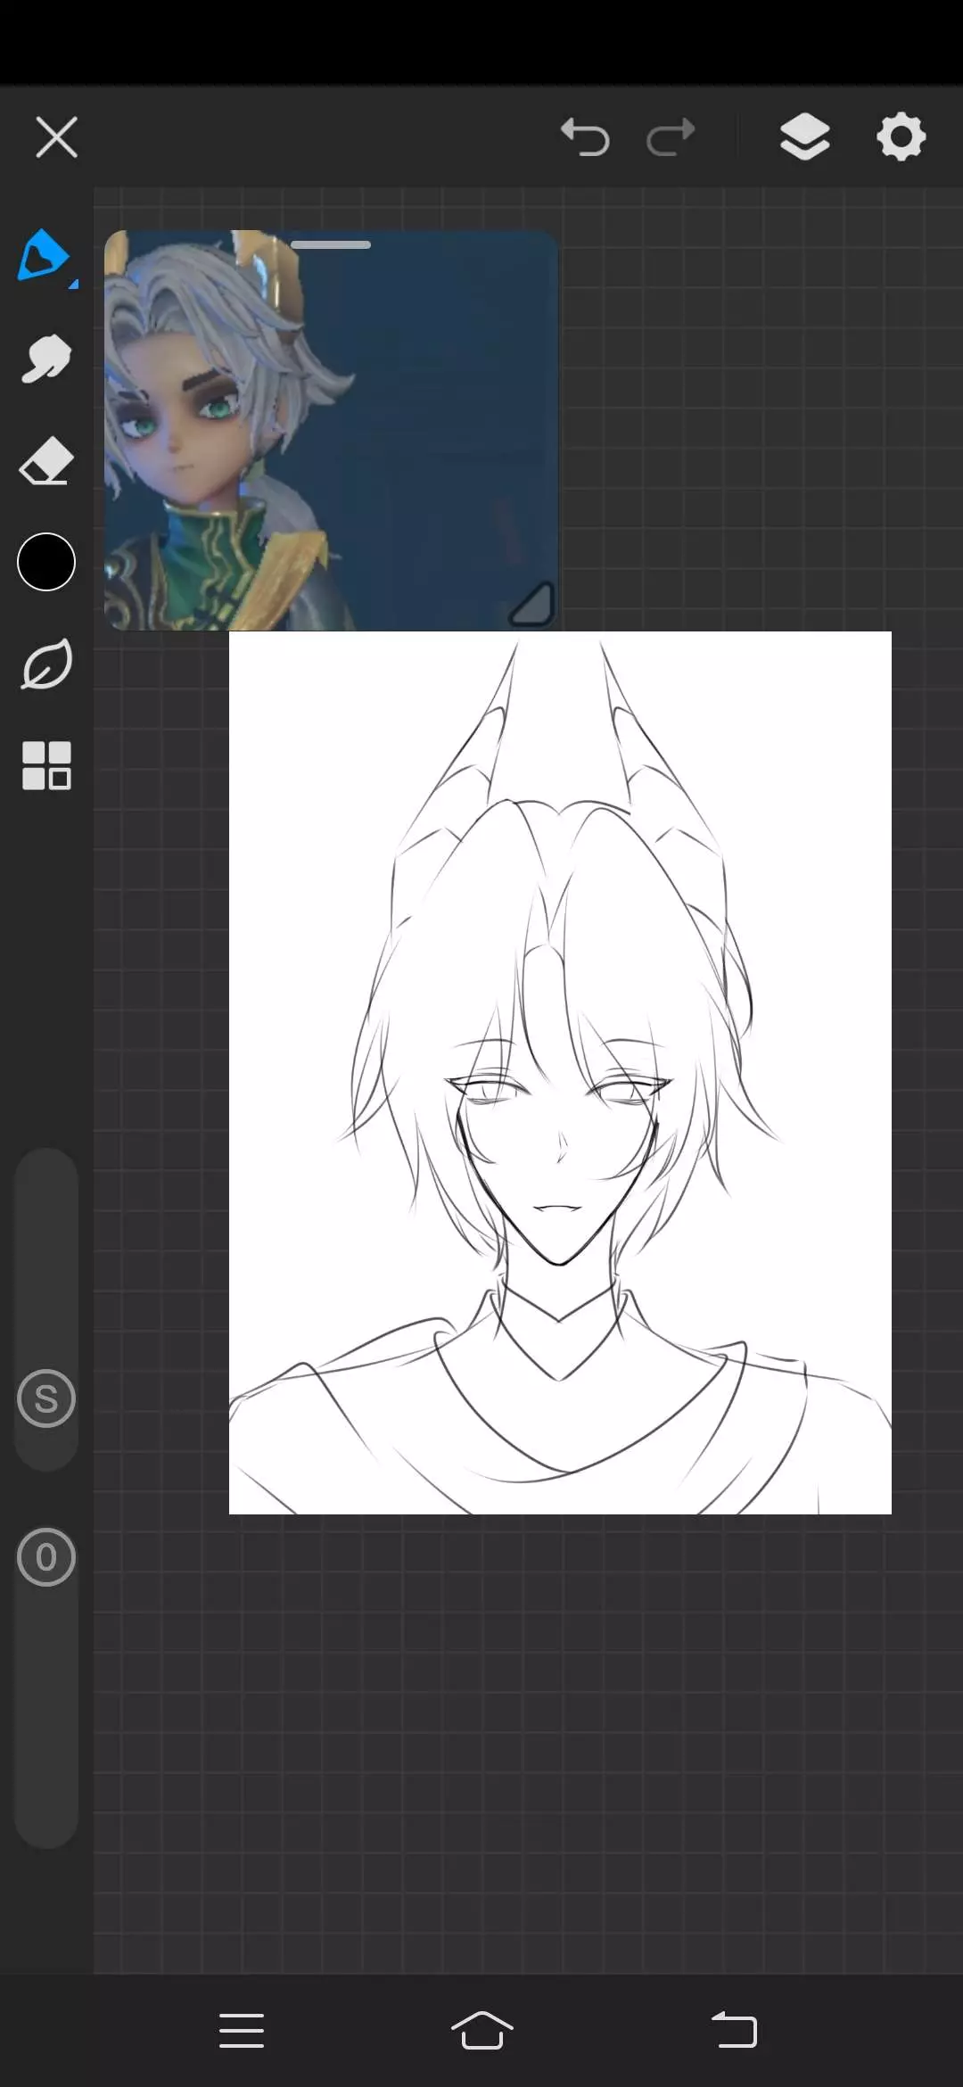Undo the last stroke
963x2087 pixels.
(585, 137)
